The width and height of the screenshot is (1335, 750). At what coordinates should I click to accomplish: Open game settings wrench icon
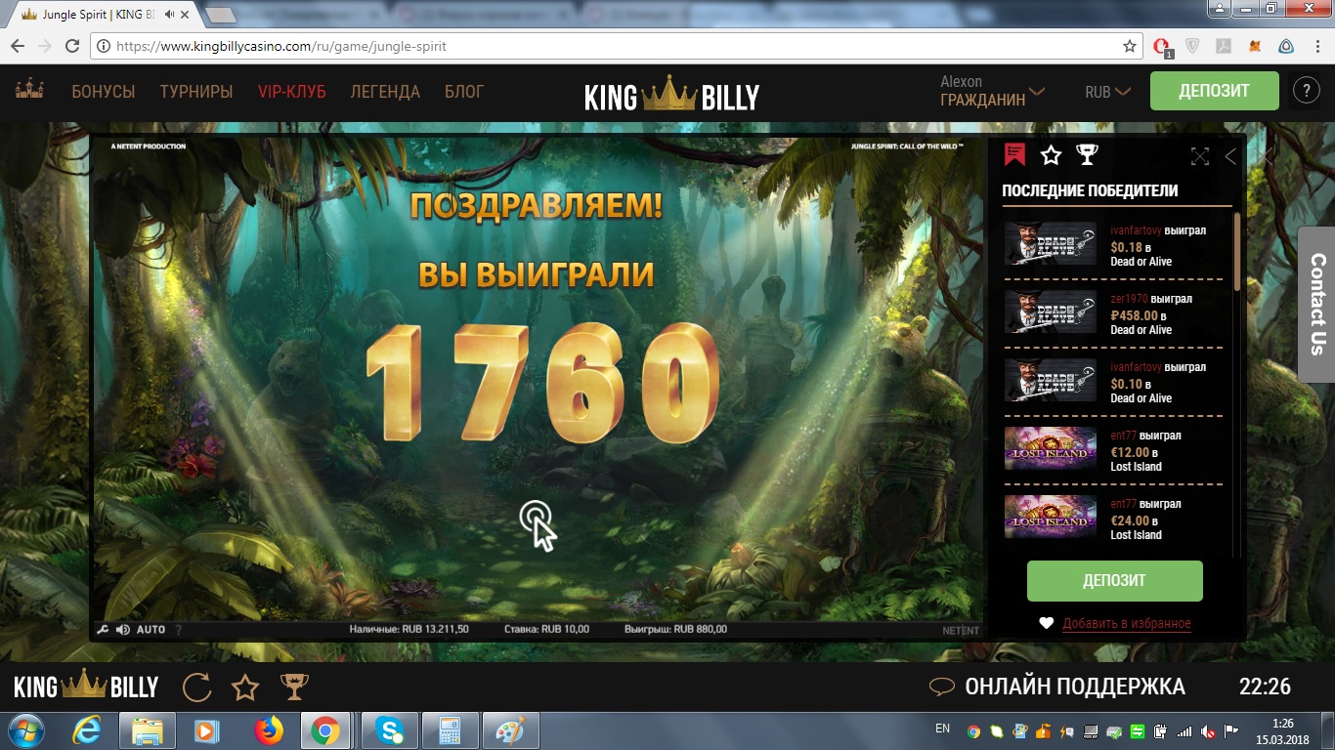pos(102,630)
